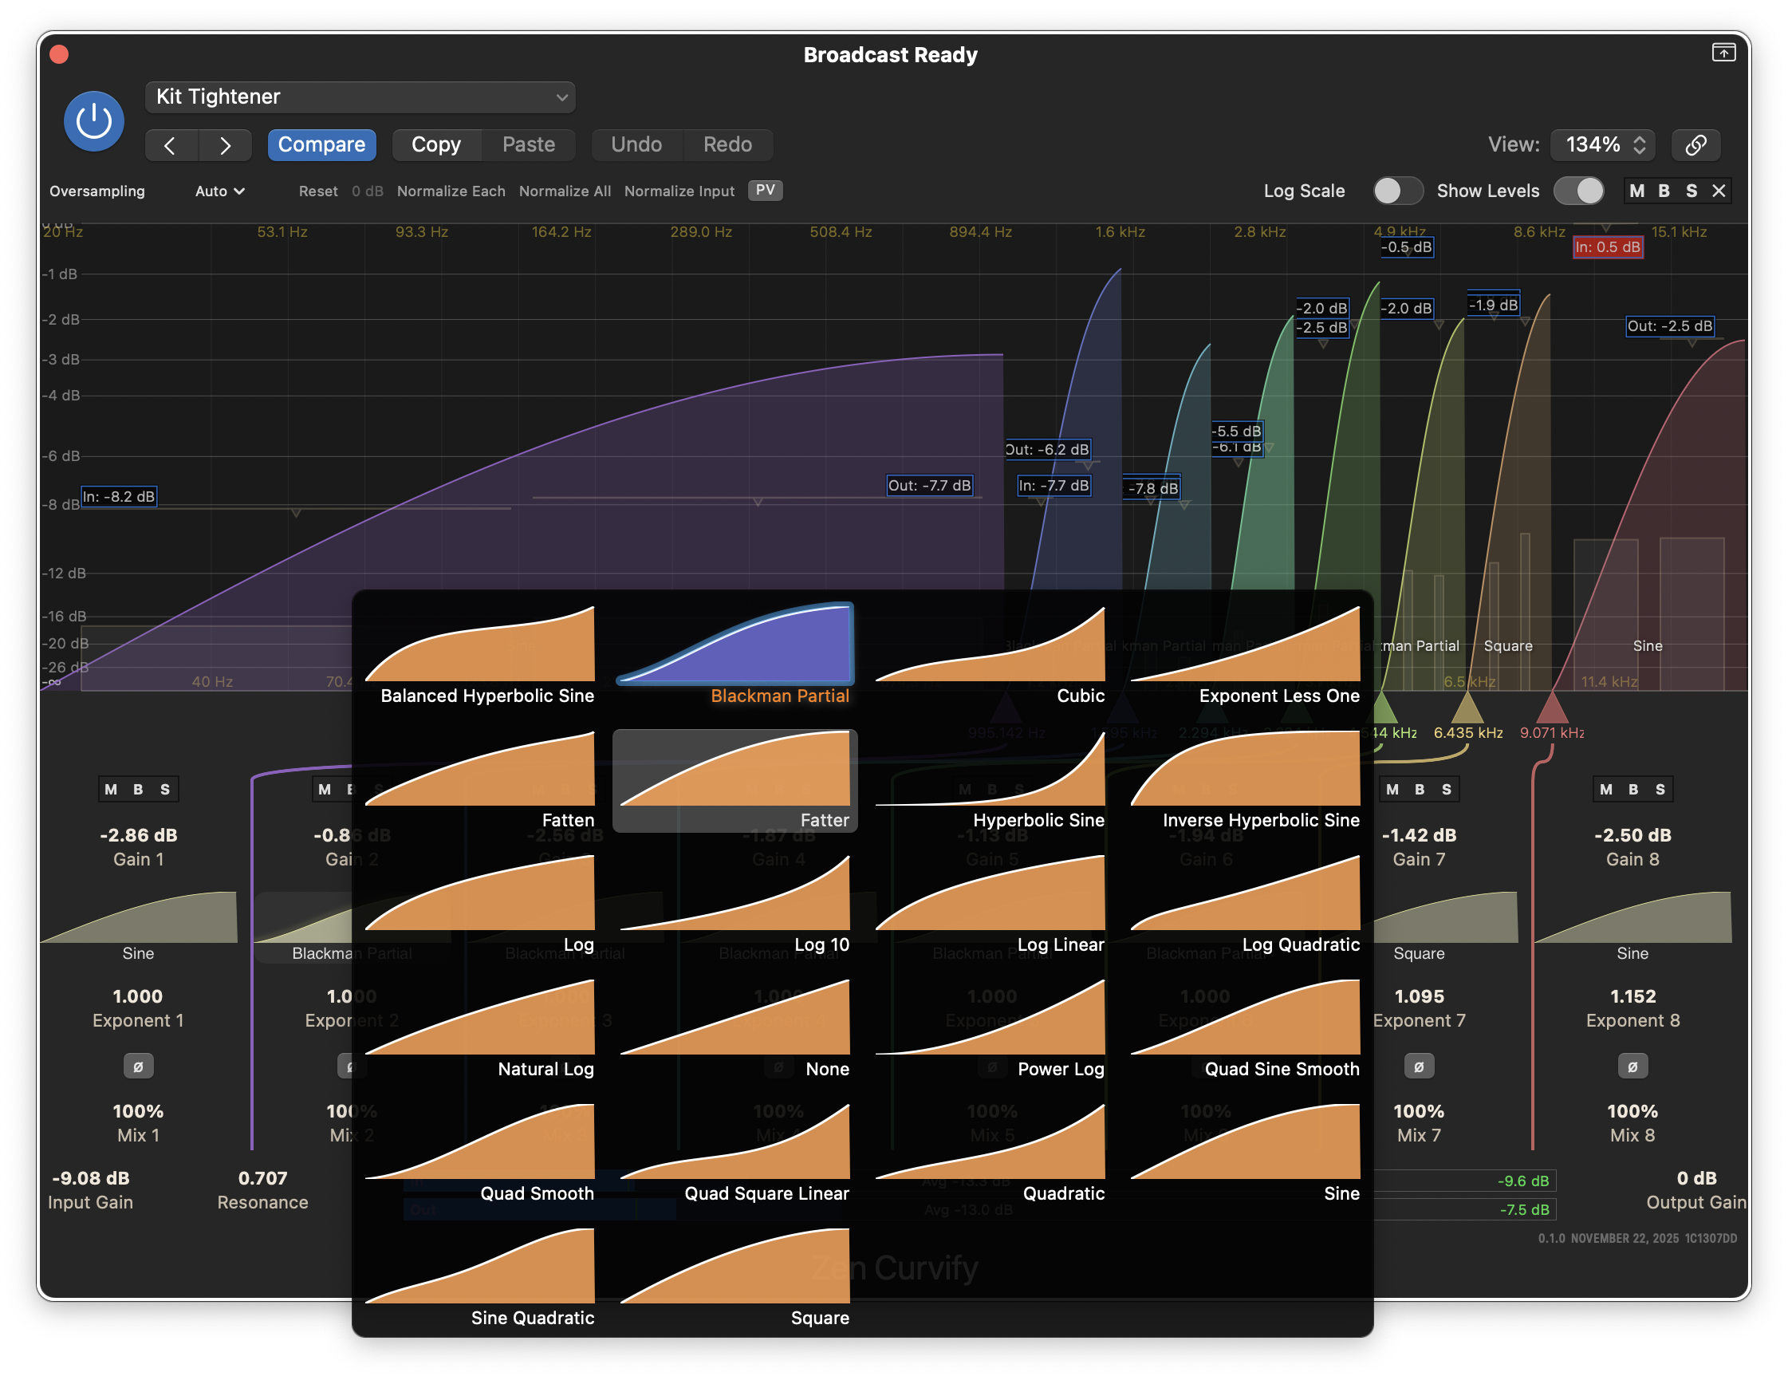Click Normalize All
The image size is (1788, 1380).
tap(564, 191)
